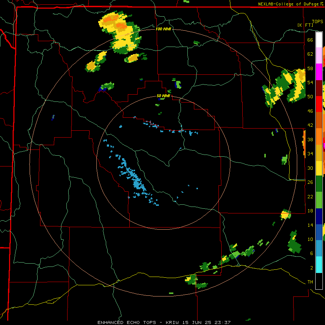The image size is (325, 325).
Task: Click the bright red legend swatch
Action: pyautogui.click(x=319, y=104)
